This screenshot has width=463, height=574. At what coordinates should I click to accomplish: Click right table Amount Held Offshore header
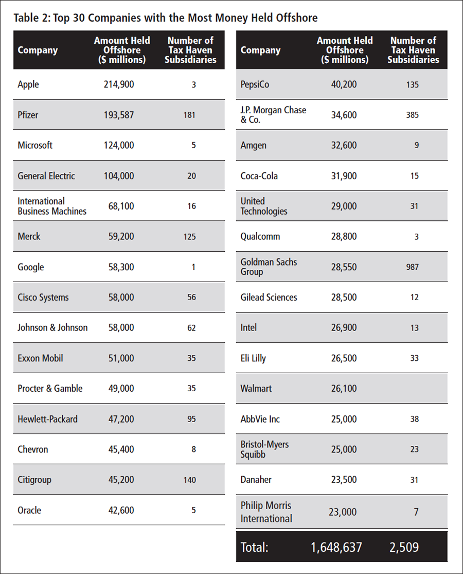[345, 50]
